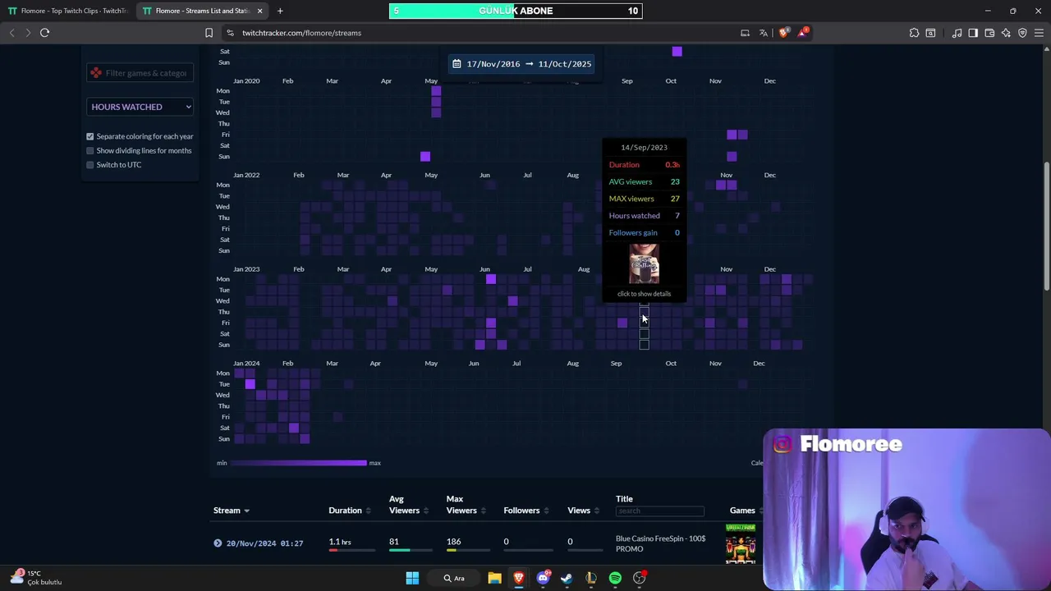Viewport: 1051px width, 591px height.
Task: Open the HOURS WATCHED metric dropdown
Action: click(x=140, y=107)
